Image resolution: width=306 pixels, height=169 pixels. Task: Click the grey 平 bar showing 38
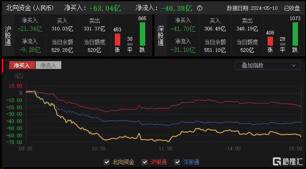click(130, 44)
